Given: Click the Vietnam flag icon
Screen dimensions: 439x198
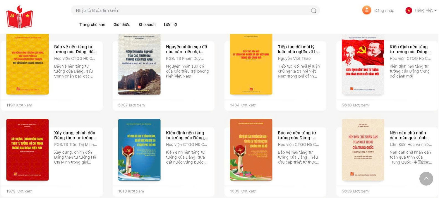Looking at the screenshot, I should point(409,10).
